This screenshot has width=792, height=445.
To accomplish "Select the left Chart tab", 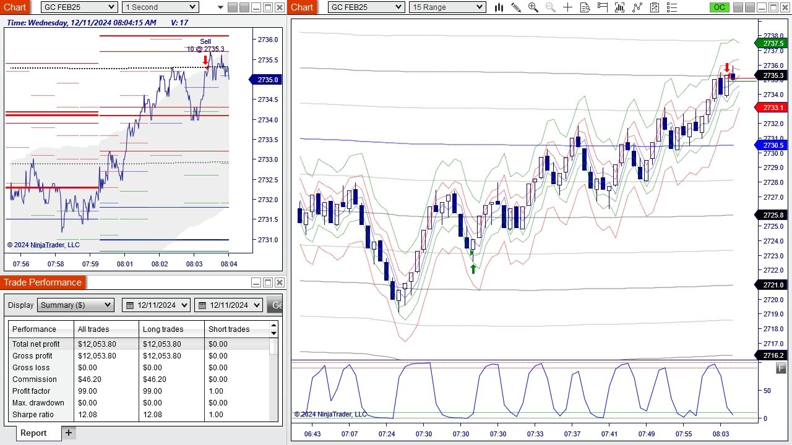I will pyautogui.click(x=15, y=7).
